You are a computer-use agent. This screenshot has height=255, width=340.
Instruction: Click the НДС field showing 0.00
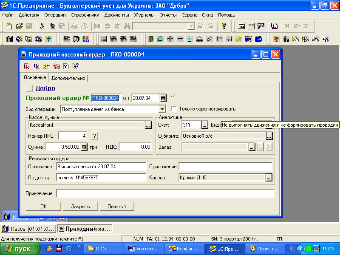pos(135,147)
